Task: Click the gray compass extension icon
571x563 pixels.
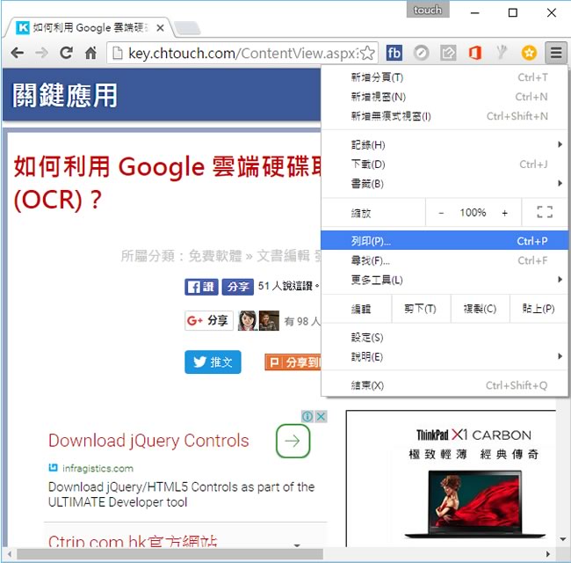Action: tap(422, 54)
